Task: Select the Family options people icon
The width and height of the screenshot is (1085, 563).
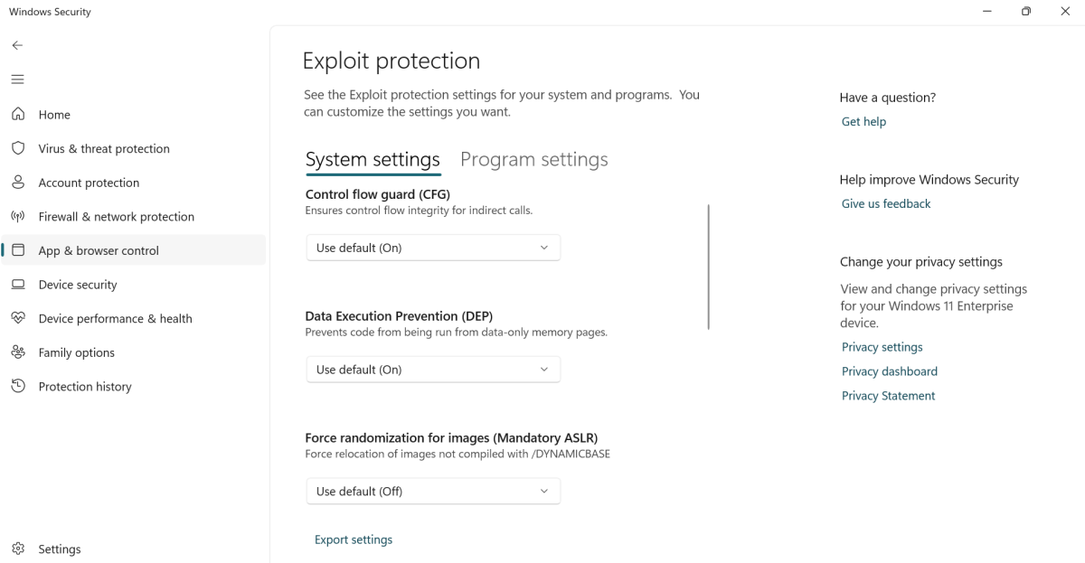Action: coord(17,352)
